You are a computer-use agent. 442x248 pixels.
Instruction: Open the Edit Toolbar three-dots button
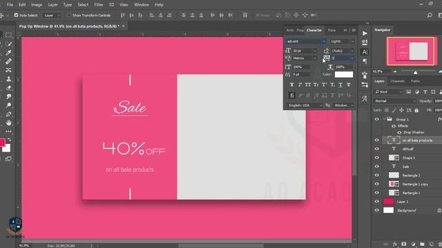point(8,132)
